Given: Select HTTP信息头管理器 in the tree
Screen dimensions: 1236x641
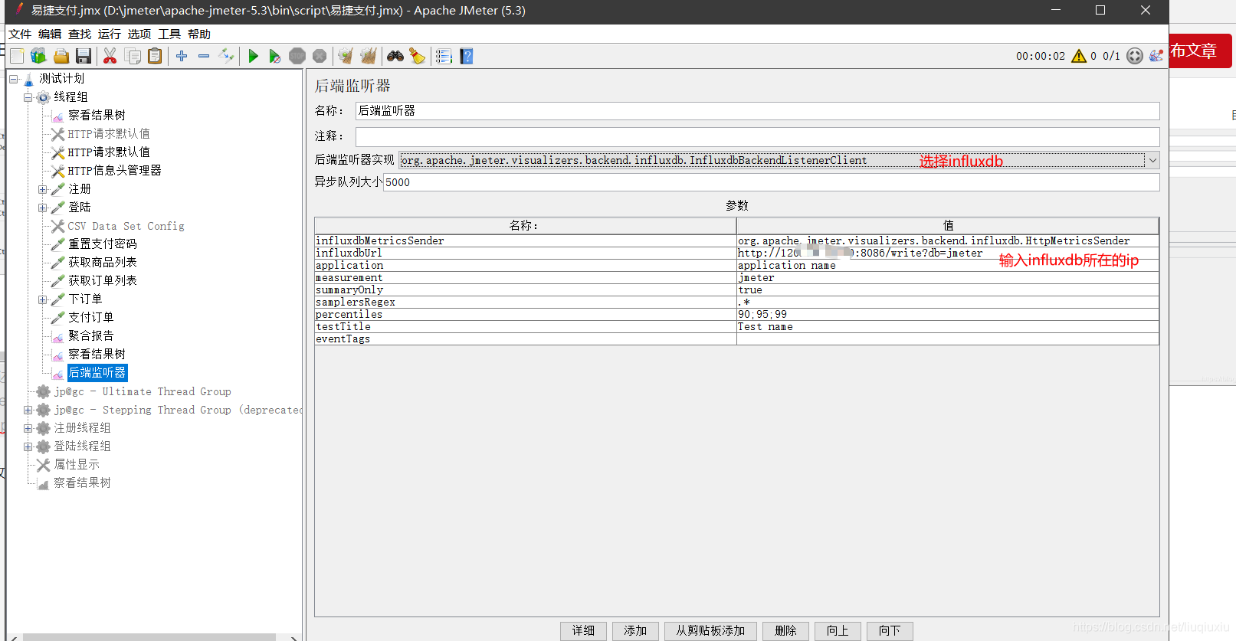Looking at the screenshot, I should pyautogui.click(x=114, y=171).
